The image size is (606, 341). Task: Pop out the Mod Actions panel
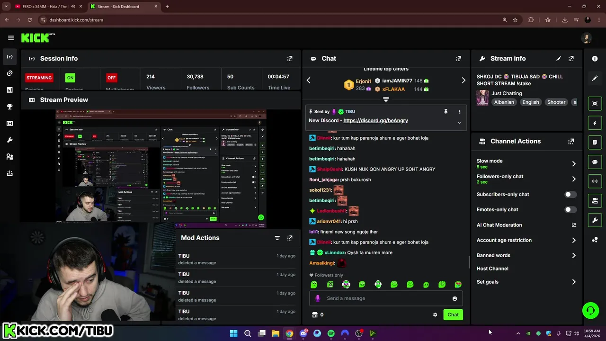tap(290, 238)
